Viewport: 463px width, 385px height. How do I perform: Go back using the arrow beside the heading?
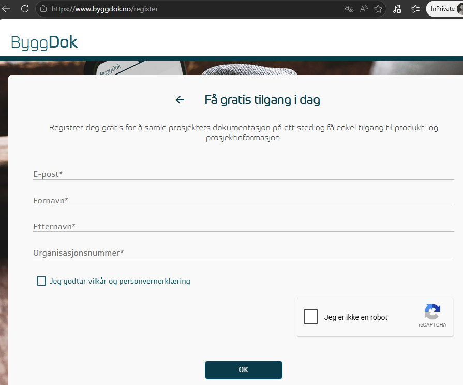(x=180, y=100)
